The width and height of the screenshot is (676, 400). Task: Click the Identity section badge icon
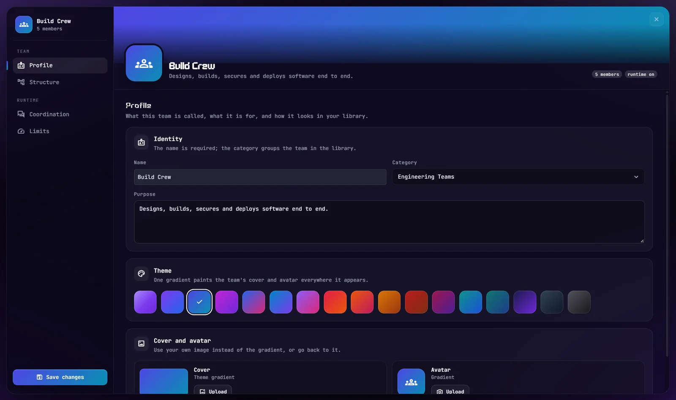point(141,142)
